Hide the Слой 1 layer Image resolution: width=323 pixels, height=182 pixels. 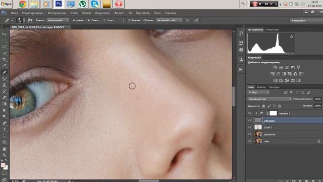250,127
